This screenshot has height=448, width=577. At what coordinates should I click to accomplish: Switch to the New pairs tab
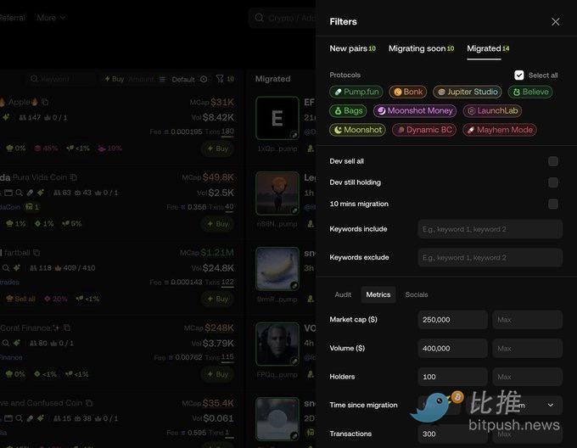(x=352, y=48)
